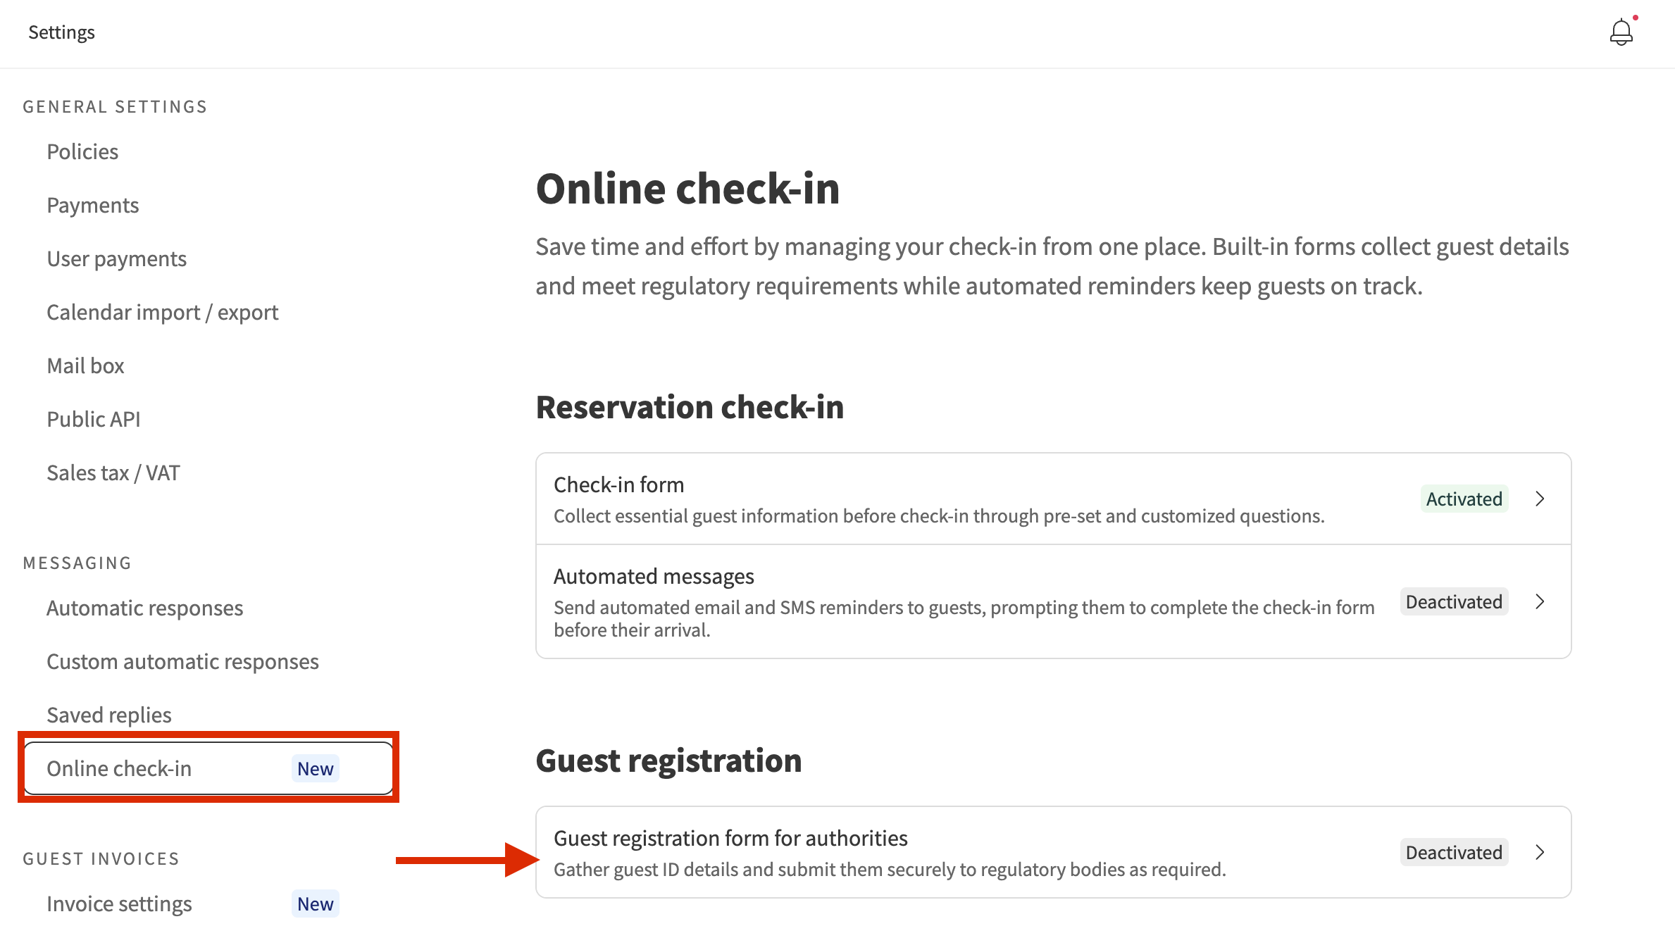Open Saved replies page
This screenshot has width=1675, height=938.
click(108, 715)
